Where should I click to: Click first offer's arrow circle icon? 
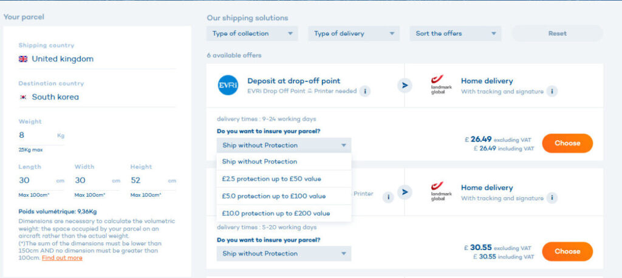(405, 85)
